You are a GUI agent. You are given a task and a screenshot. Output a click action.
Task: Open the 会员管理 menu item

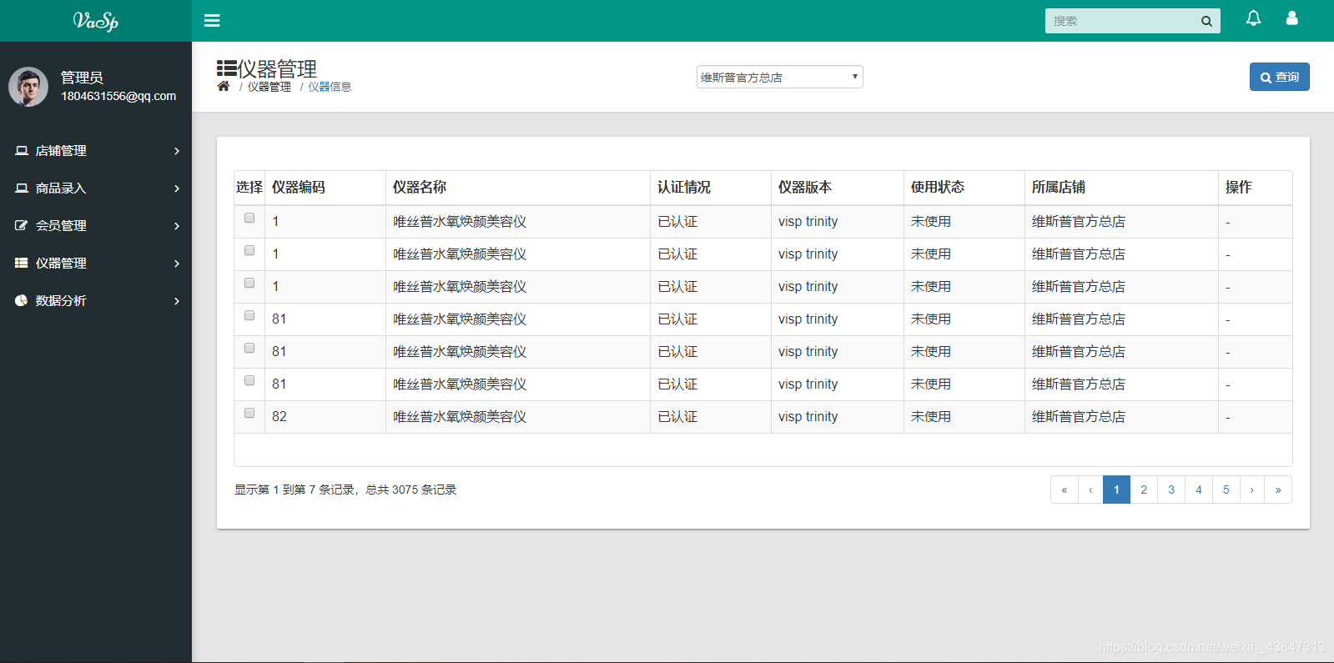point(96,225)
